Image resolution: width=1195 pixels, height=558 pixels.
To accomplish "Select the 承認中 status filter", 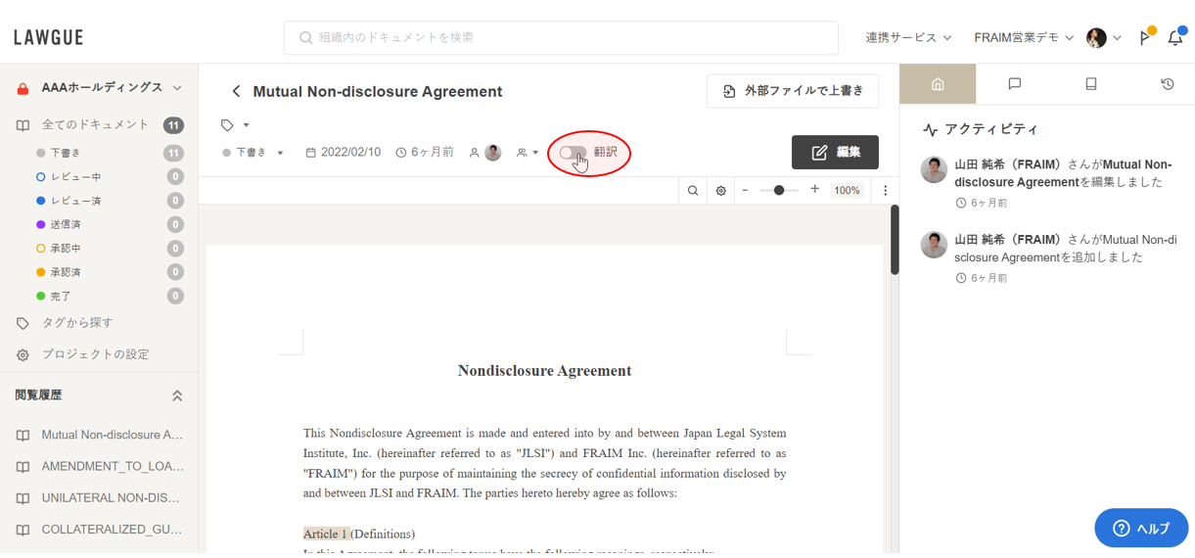I will [66, 249].
